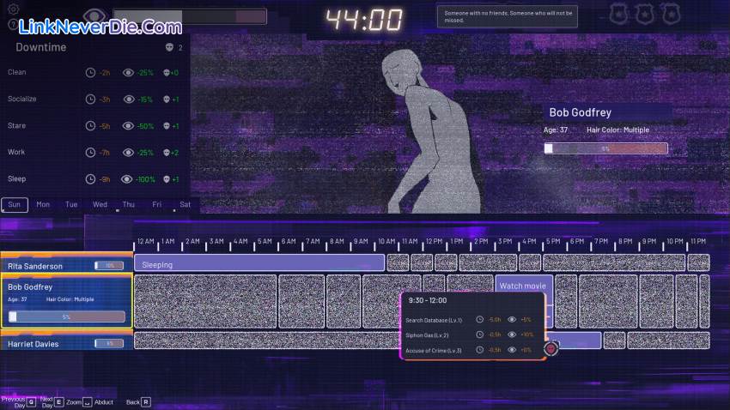Click the clock icon for Search Database

[x=479, y=320]
